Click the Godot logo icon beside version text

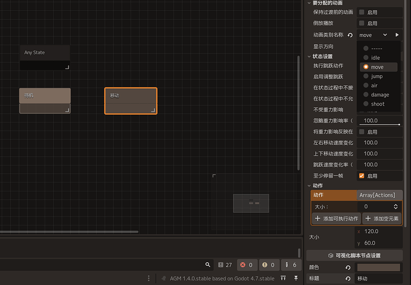(x=164, y=278)
